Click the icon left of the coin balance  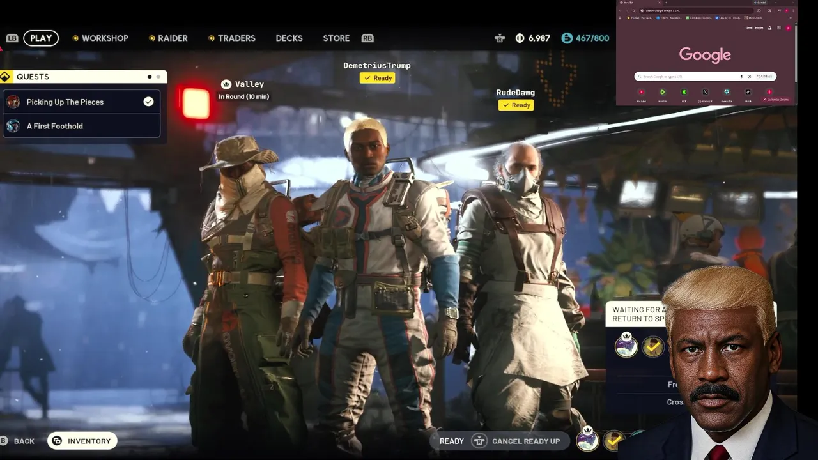[x=500, y=38]
